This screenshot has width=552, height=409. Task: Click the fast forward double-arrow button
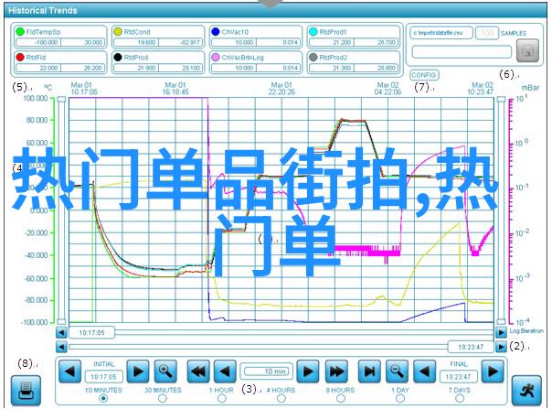336,371
